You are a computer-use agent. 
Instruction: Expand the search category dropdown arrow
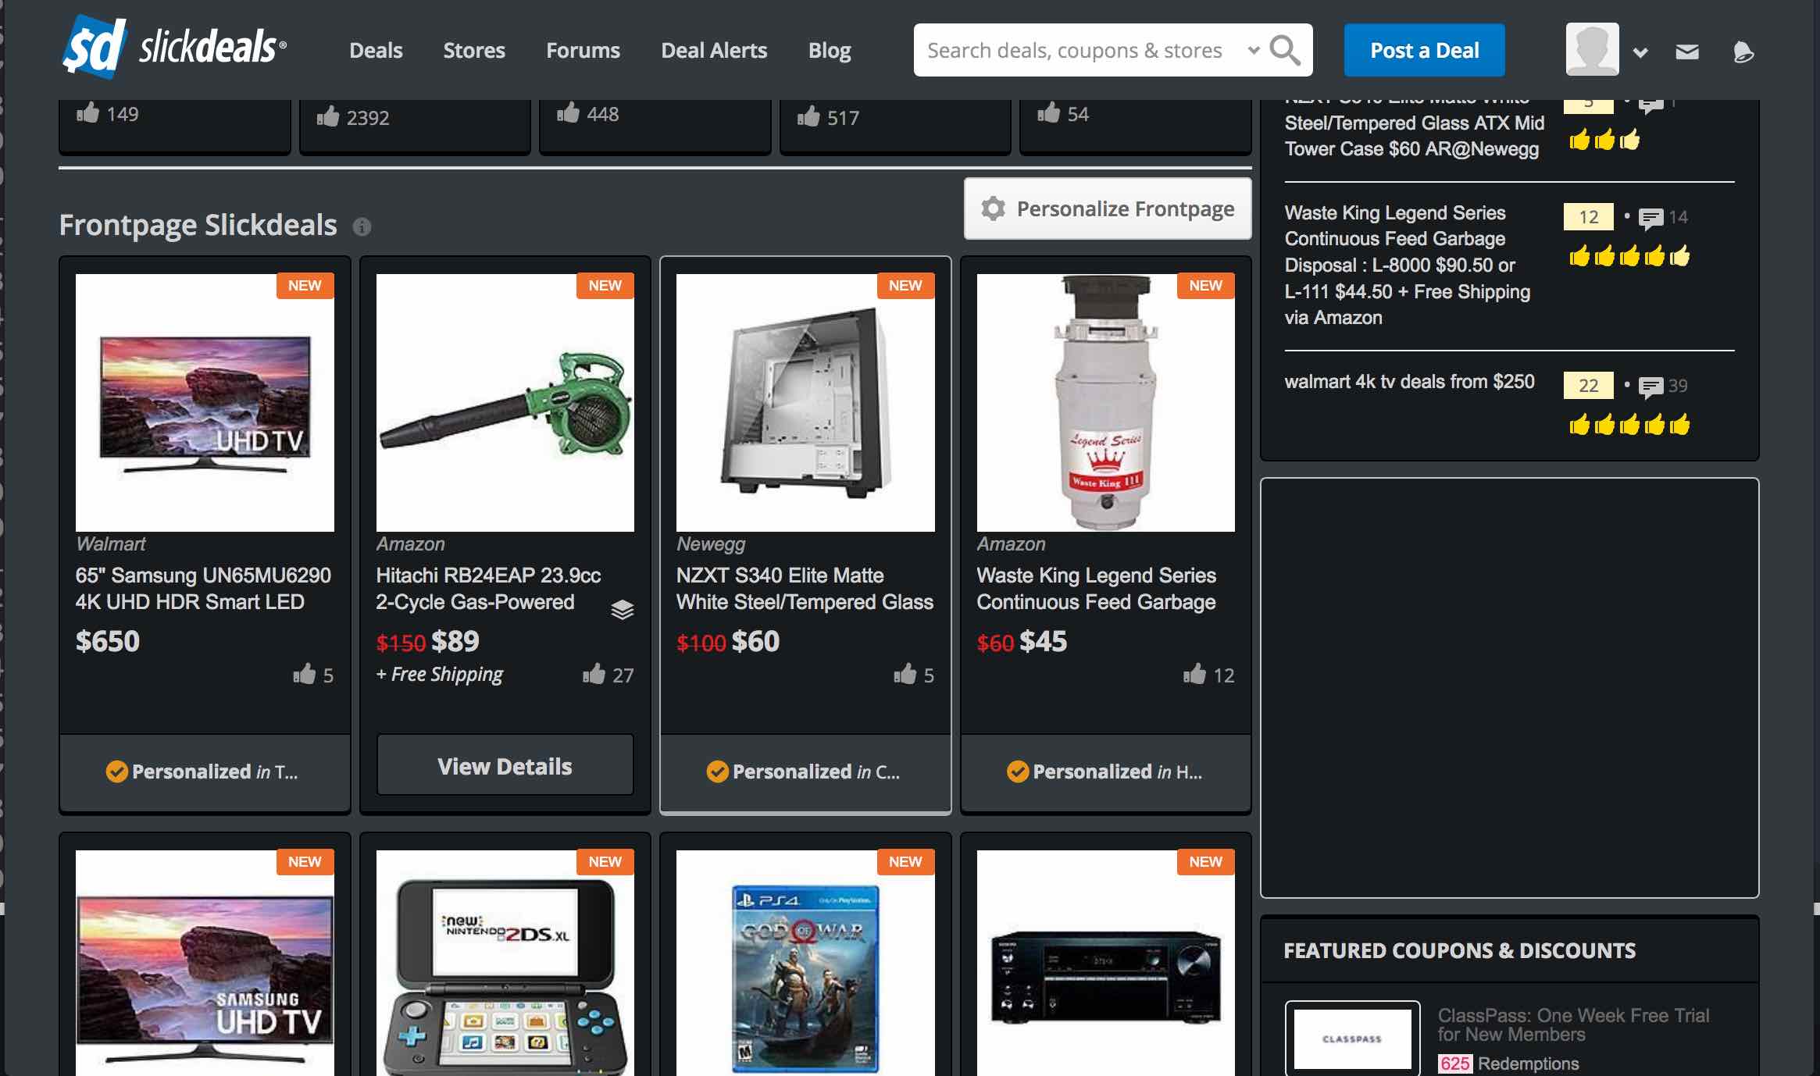pos(1252,50)
